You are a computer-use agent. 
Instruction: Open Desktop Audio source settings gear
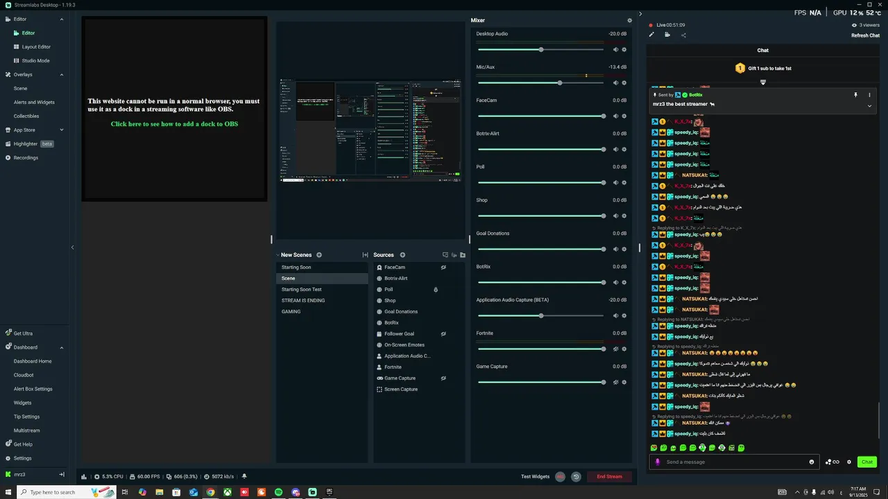tap(624, 49)
